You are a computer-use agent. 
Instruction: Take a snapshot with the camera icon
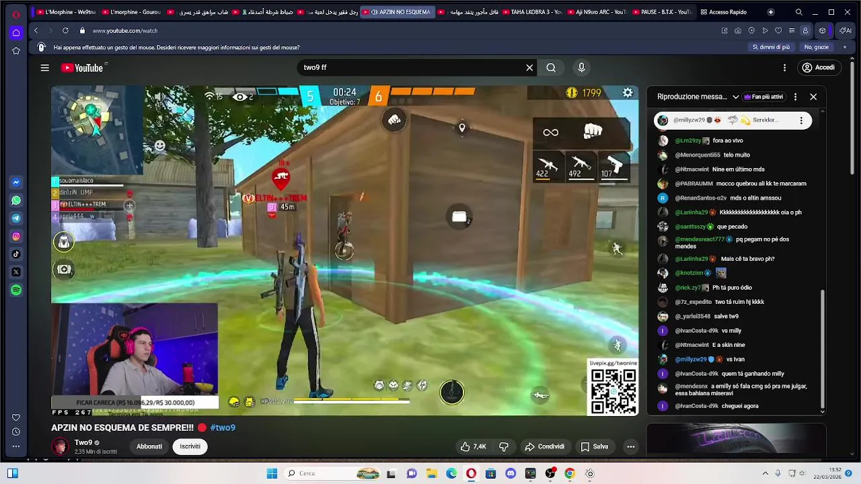tap(738, 30)
